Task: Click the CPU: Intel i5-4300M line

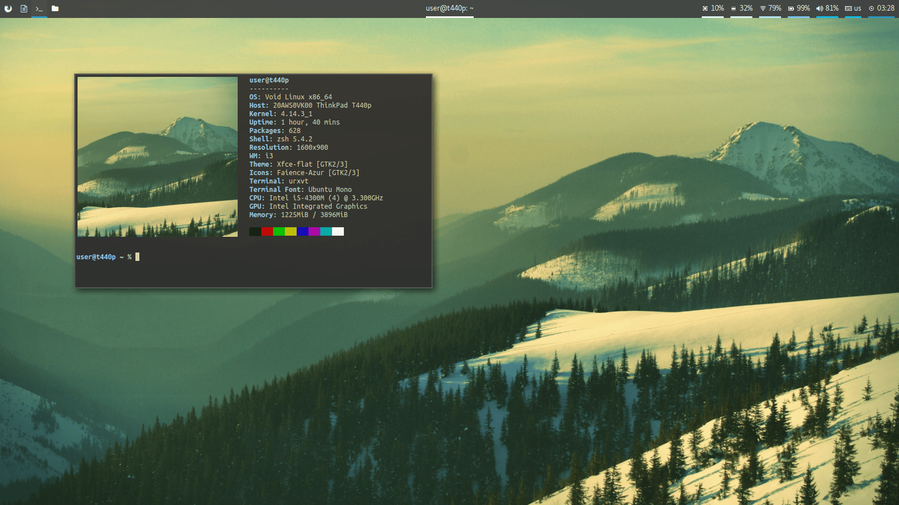Action: tap(316, 198)
